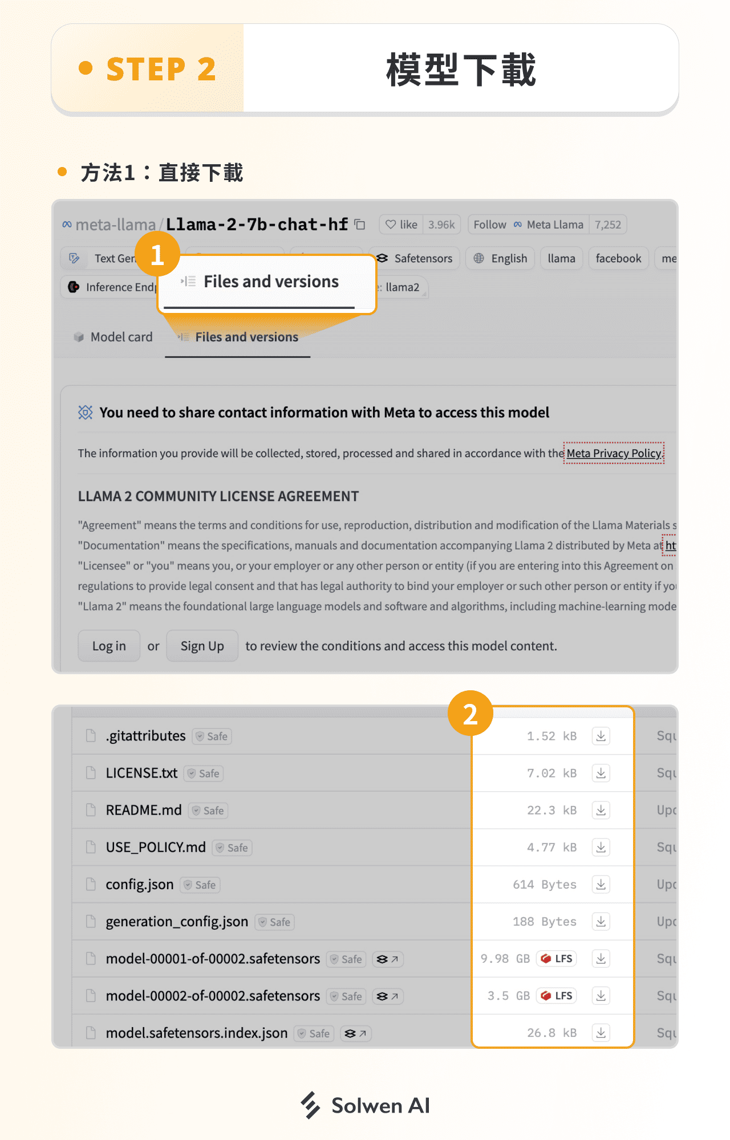This screenshot has height=1140, width=730.
Task: Select the llama tag
Action: (562, 258)
